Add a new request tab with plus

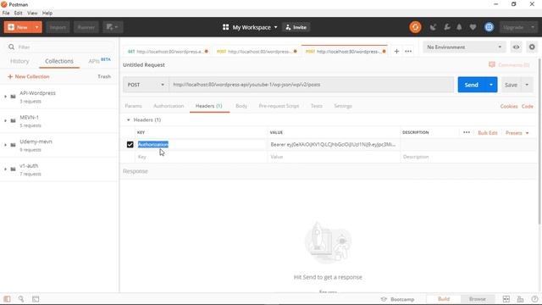pyautogui.click(x=396, y=51)
